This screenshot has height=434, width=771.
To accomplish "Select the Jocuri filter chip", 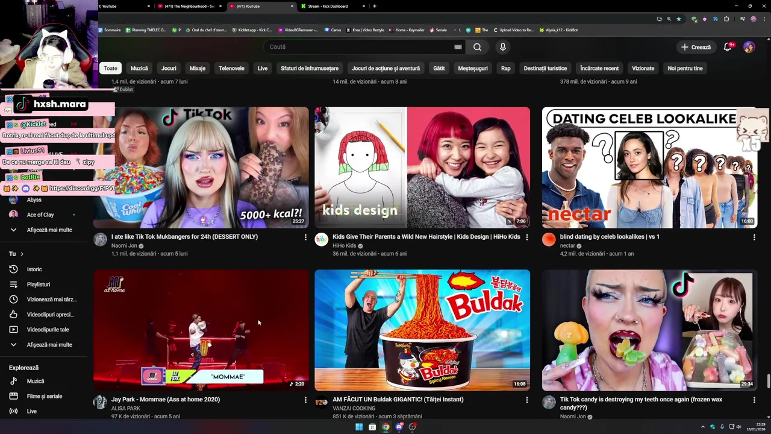I will 169,68.
